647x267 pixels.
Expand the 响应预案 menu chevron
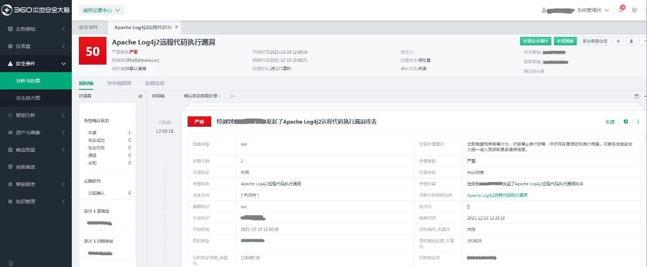63,150
